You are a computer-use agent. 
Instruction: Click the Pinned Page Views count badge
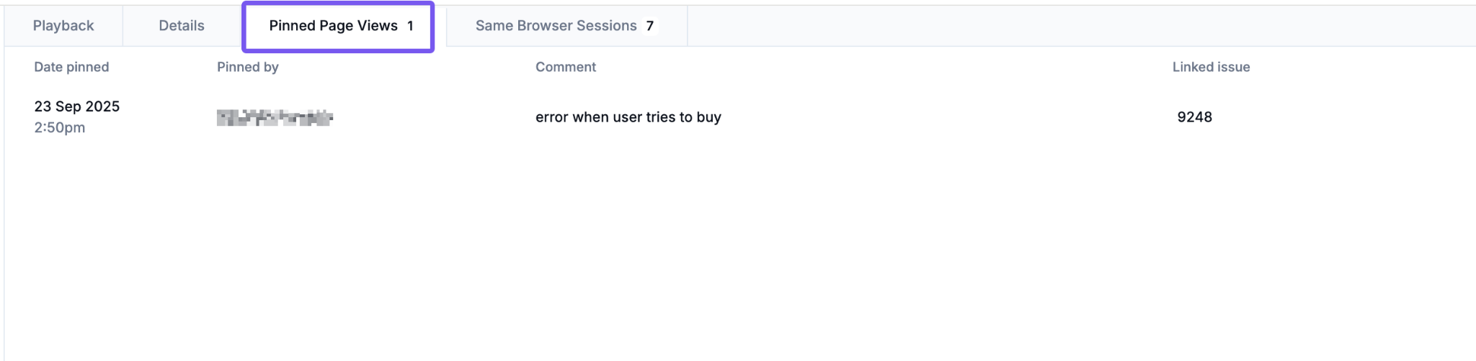tap(410, 26)
